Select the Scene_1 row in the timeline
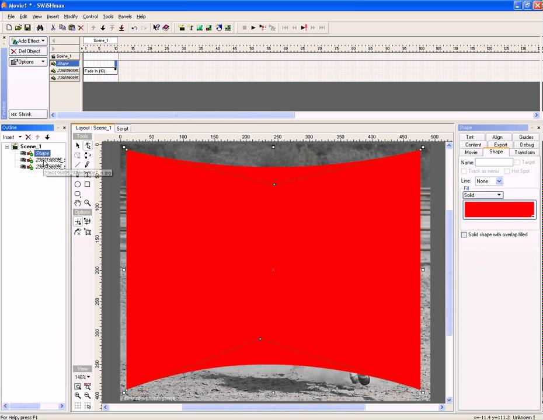Viewport: 543px width, 420px height. coord(65,56)
